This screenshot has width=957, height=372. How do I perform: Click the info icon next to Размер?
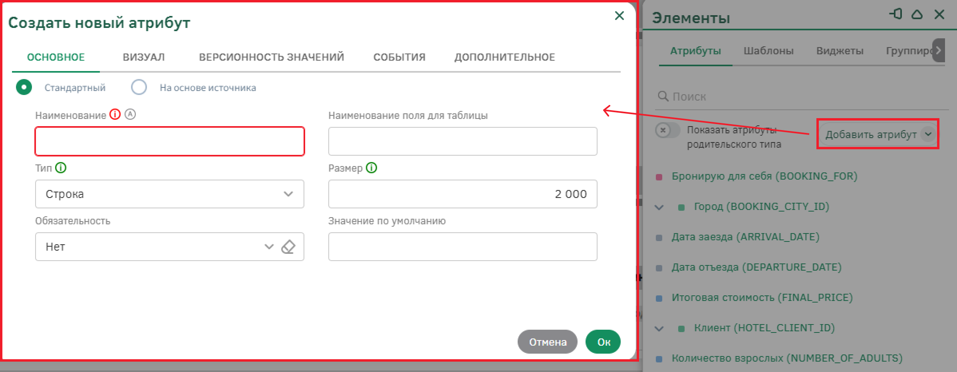(371, 168)
